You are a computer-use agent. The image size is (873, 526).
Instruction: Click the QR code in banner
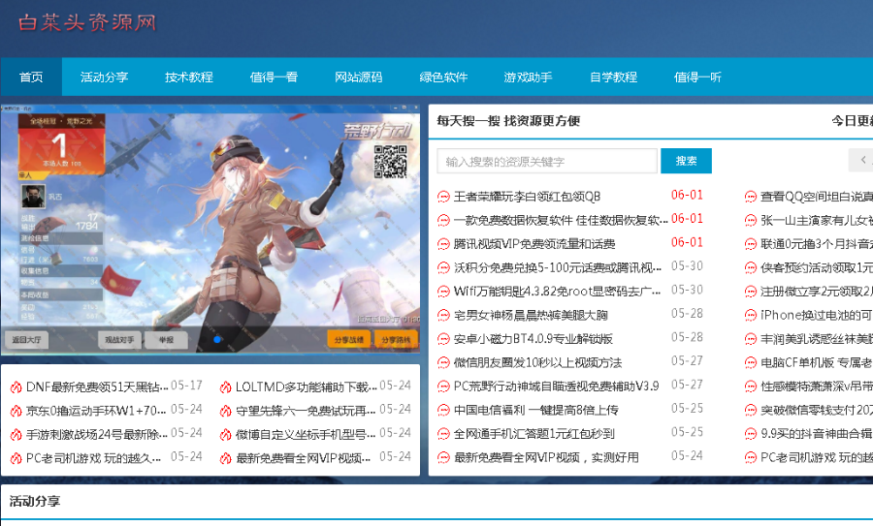390,161
